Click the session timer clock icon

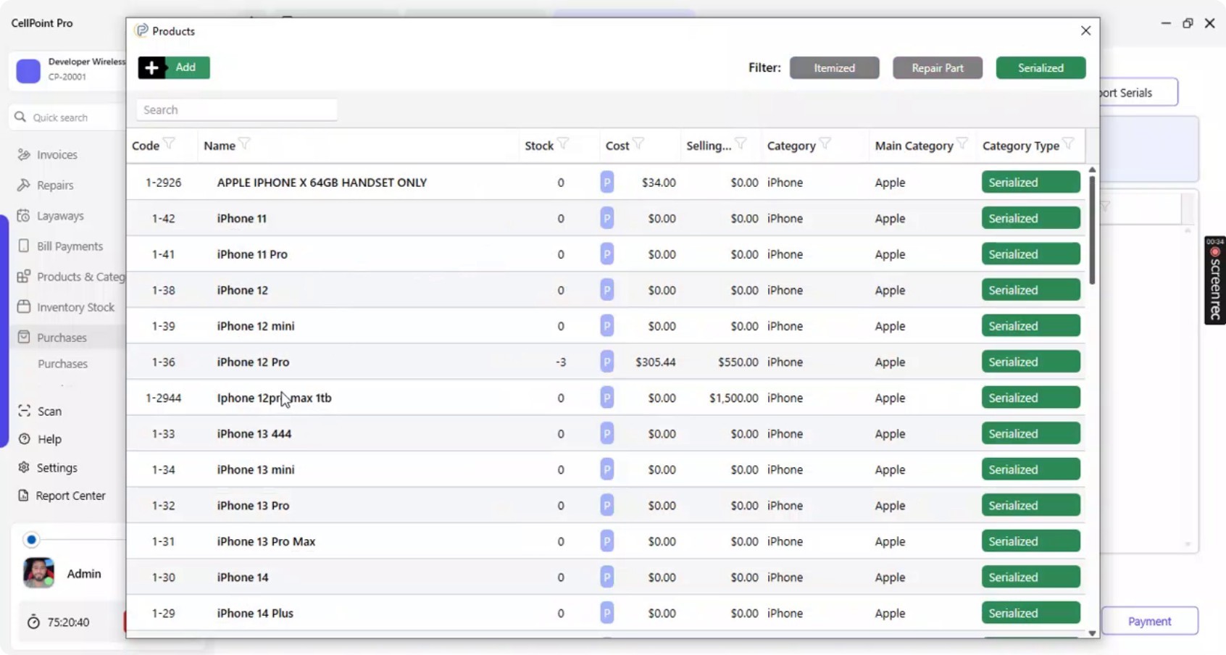33,622
